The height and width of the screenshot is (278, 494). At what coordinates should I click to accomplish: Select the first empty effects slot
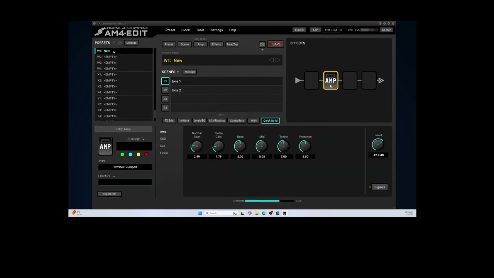coord(311,81)
